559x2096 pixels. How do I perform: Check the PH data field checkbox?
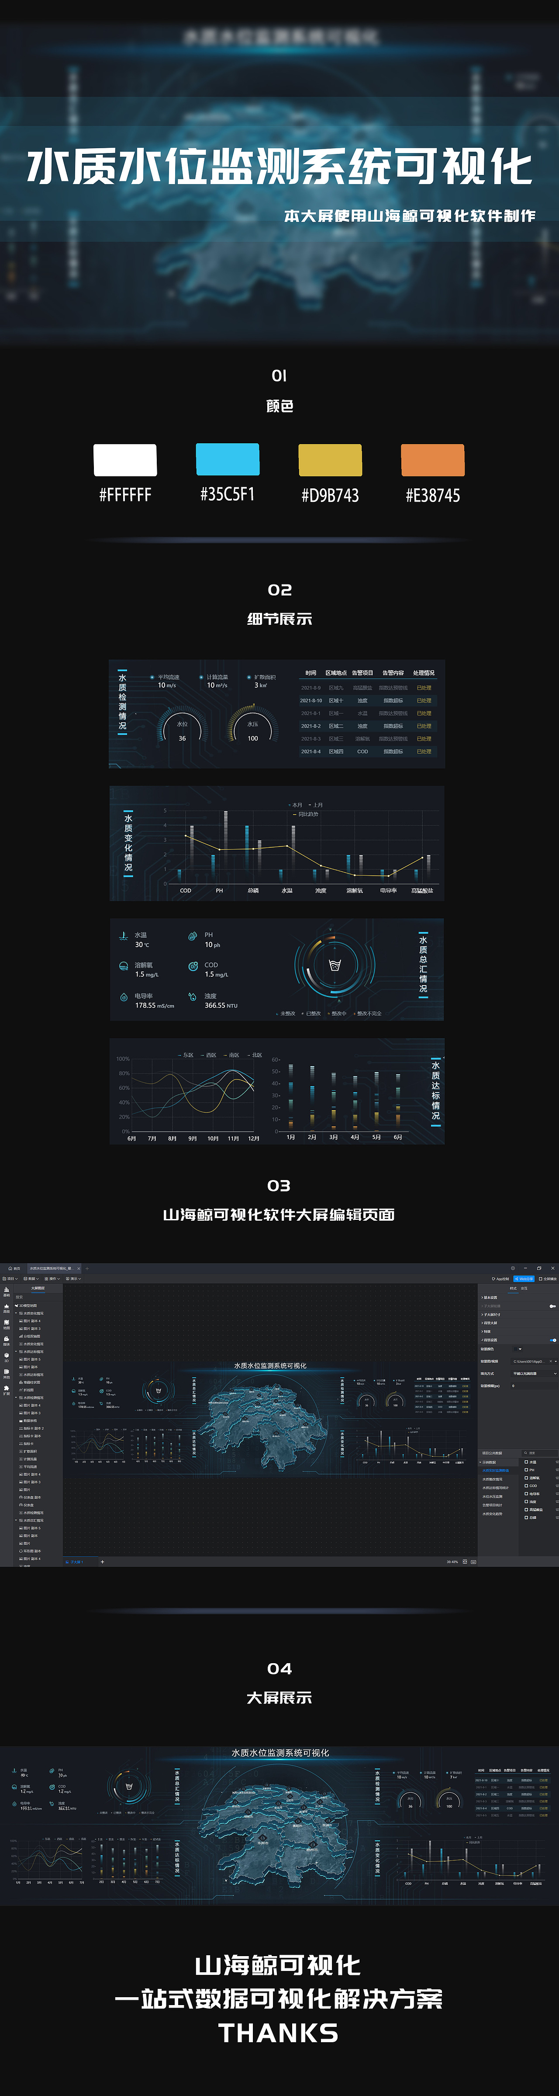coord(527,1470)
